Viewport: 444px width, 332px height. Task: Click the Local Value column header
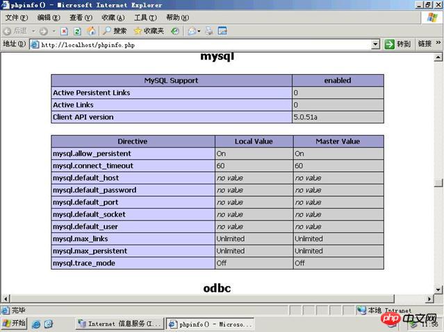(254, 141)
